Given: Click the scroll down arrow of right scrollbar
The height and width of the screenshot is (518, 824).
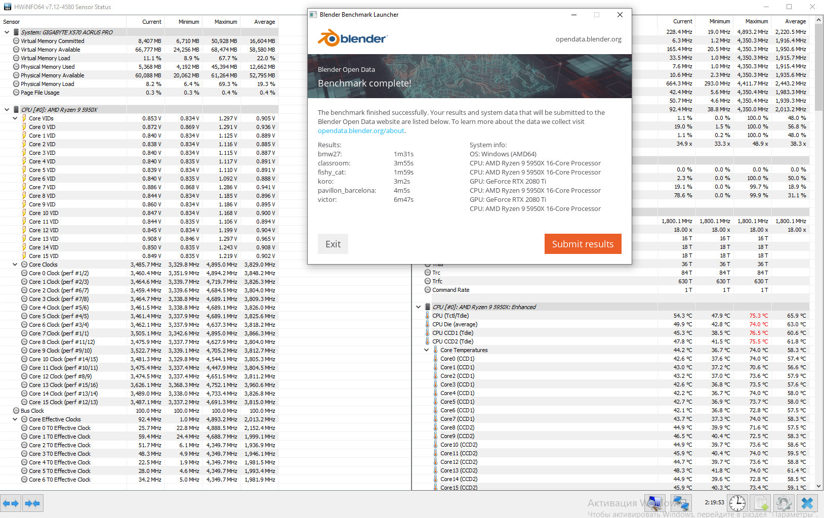Looking at the screenshot, I should tap(819, 486).
